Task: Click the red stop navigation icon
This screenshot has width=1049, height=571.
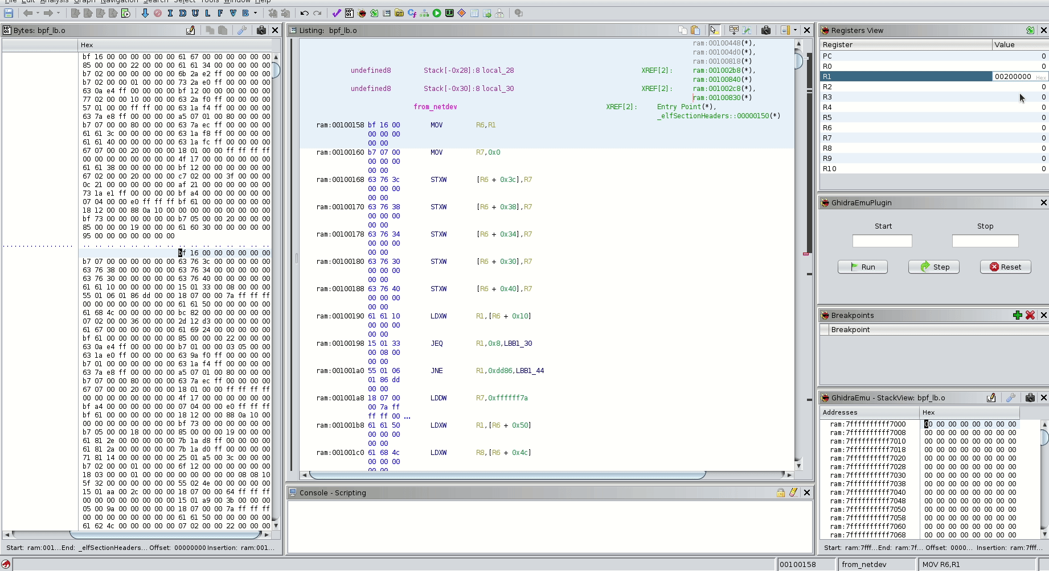Action: [158, 13]
